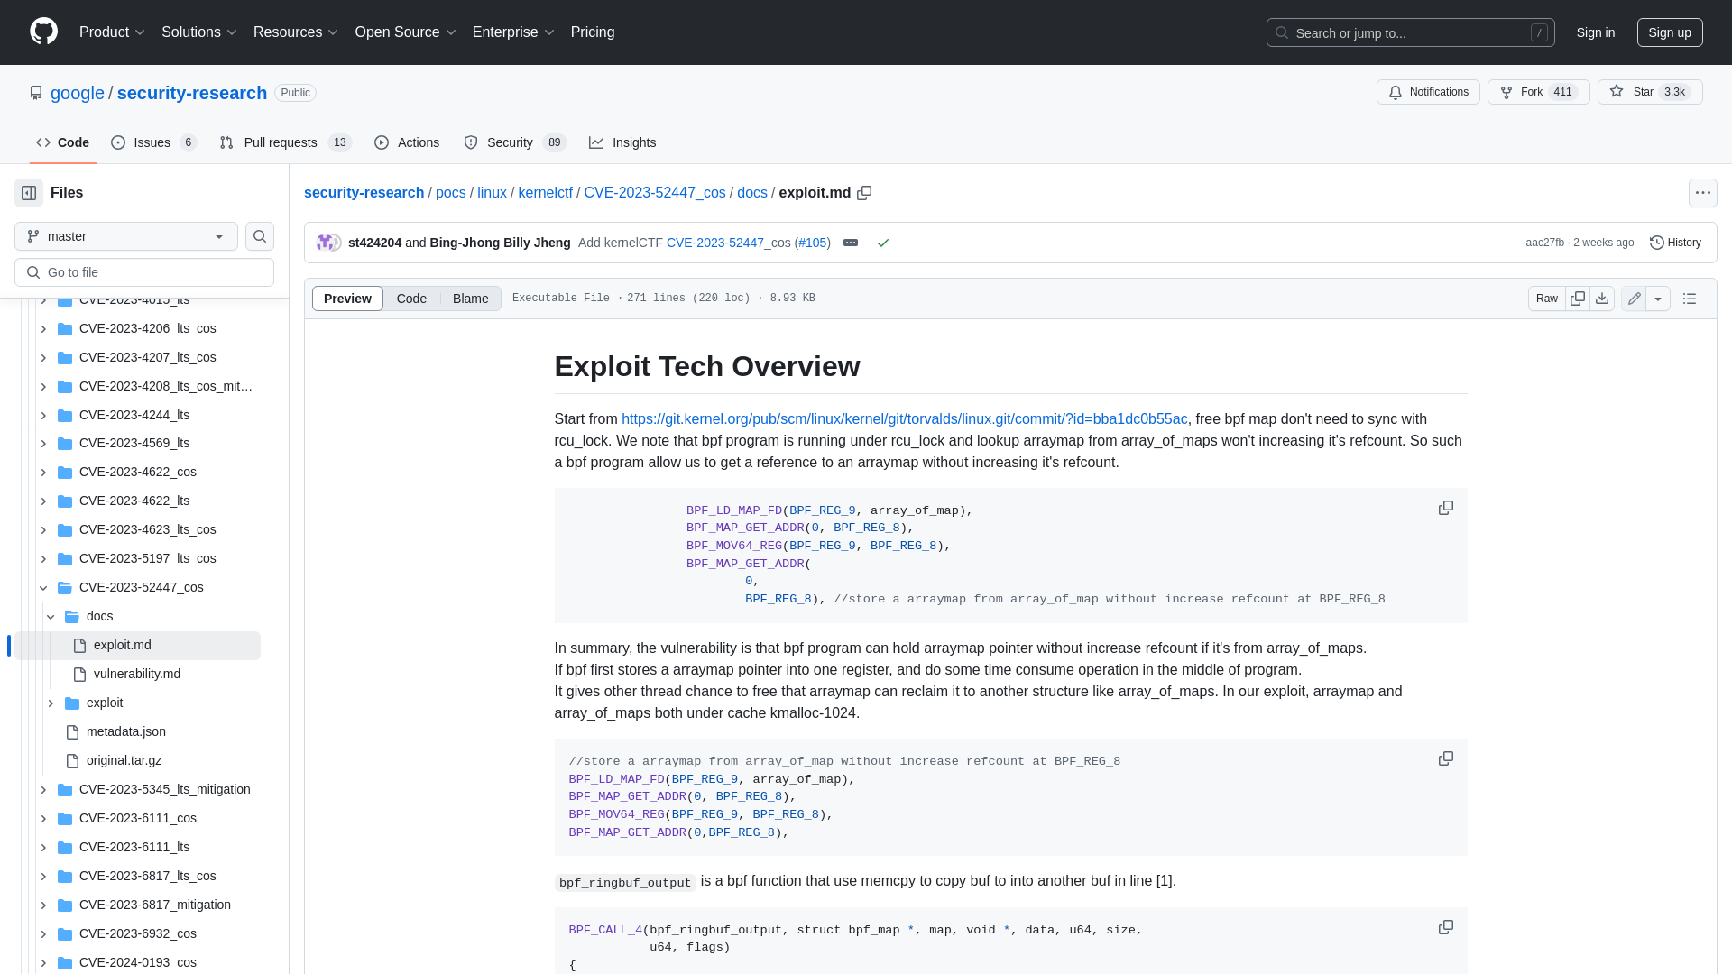Search files with the magnifier icon
Screen dimensions: 1732x974
260,236
